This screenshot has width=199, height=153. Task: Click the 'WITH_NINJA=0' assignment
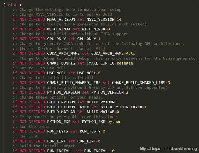96,29
